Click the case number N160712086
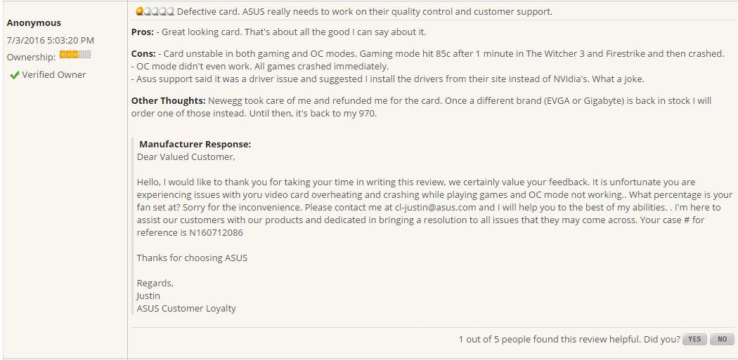Screen dimensions: 738x360 tap(216, 233)
